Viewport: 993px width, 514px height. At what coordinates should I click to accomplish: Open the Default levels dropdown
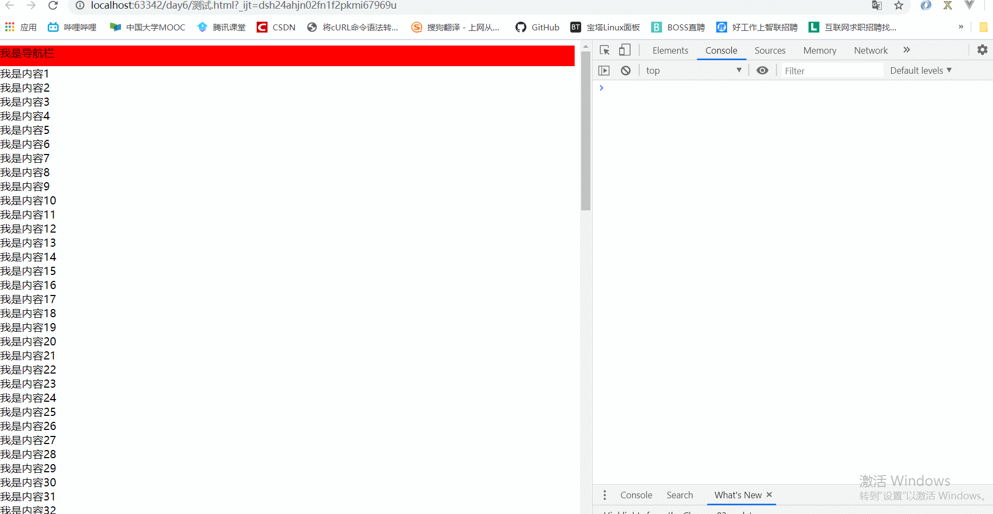point(921,70)
